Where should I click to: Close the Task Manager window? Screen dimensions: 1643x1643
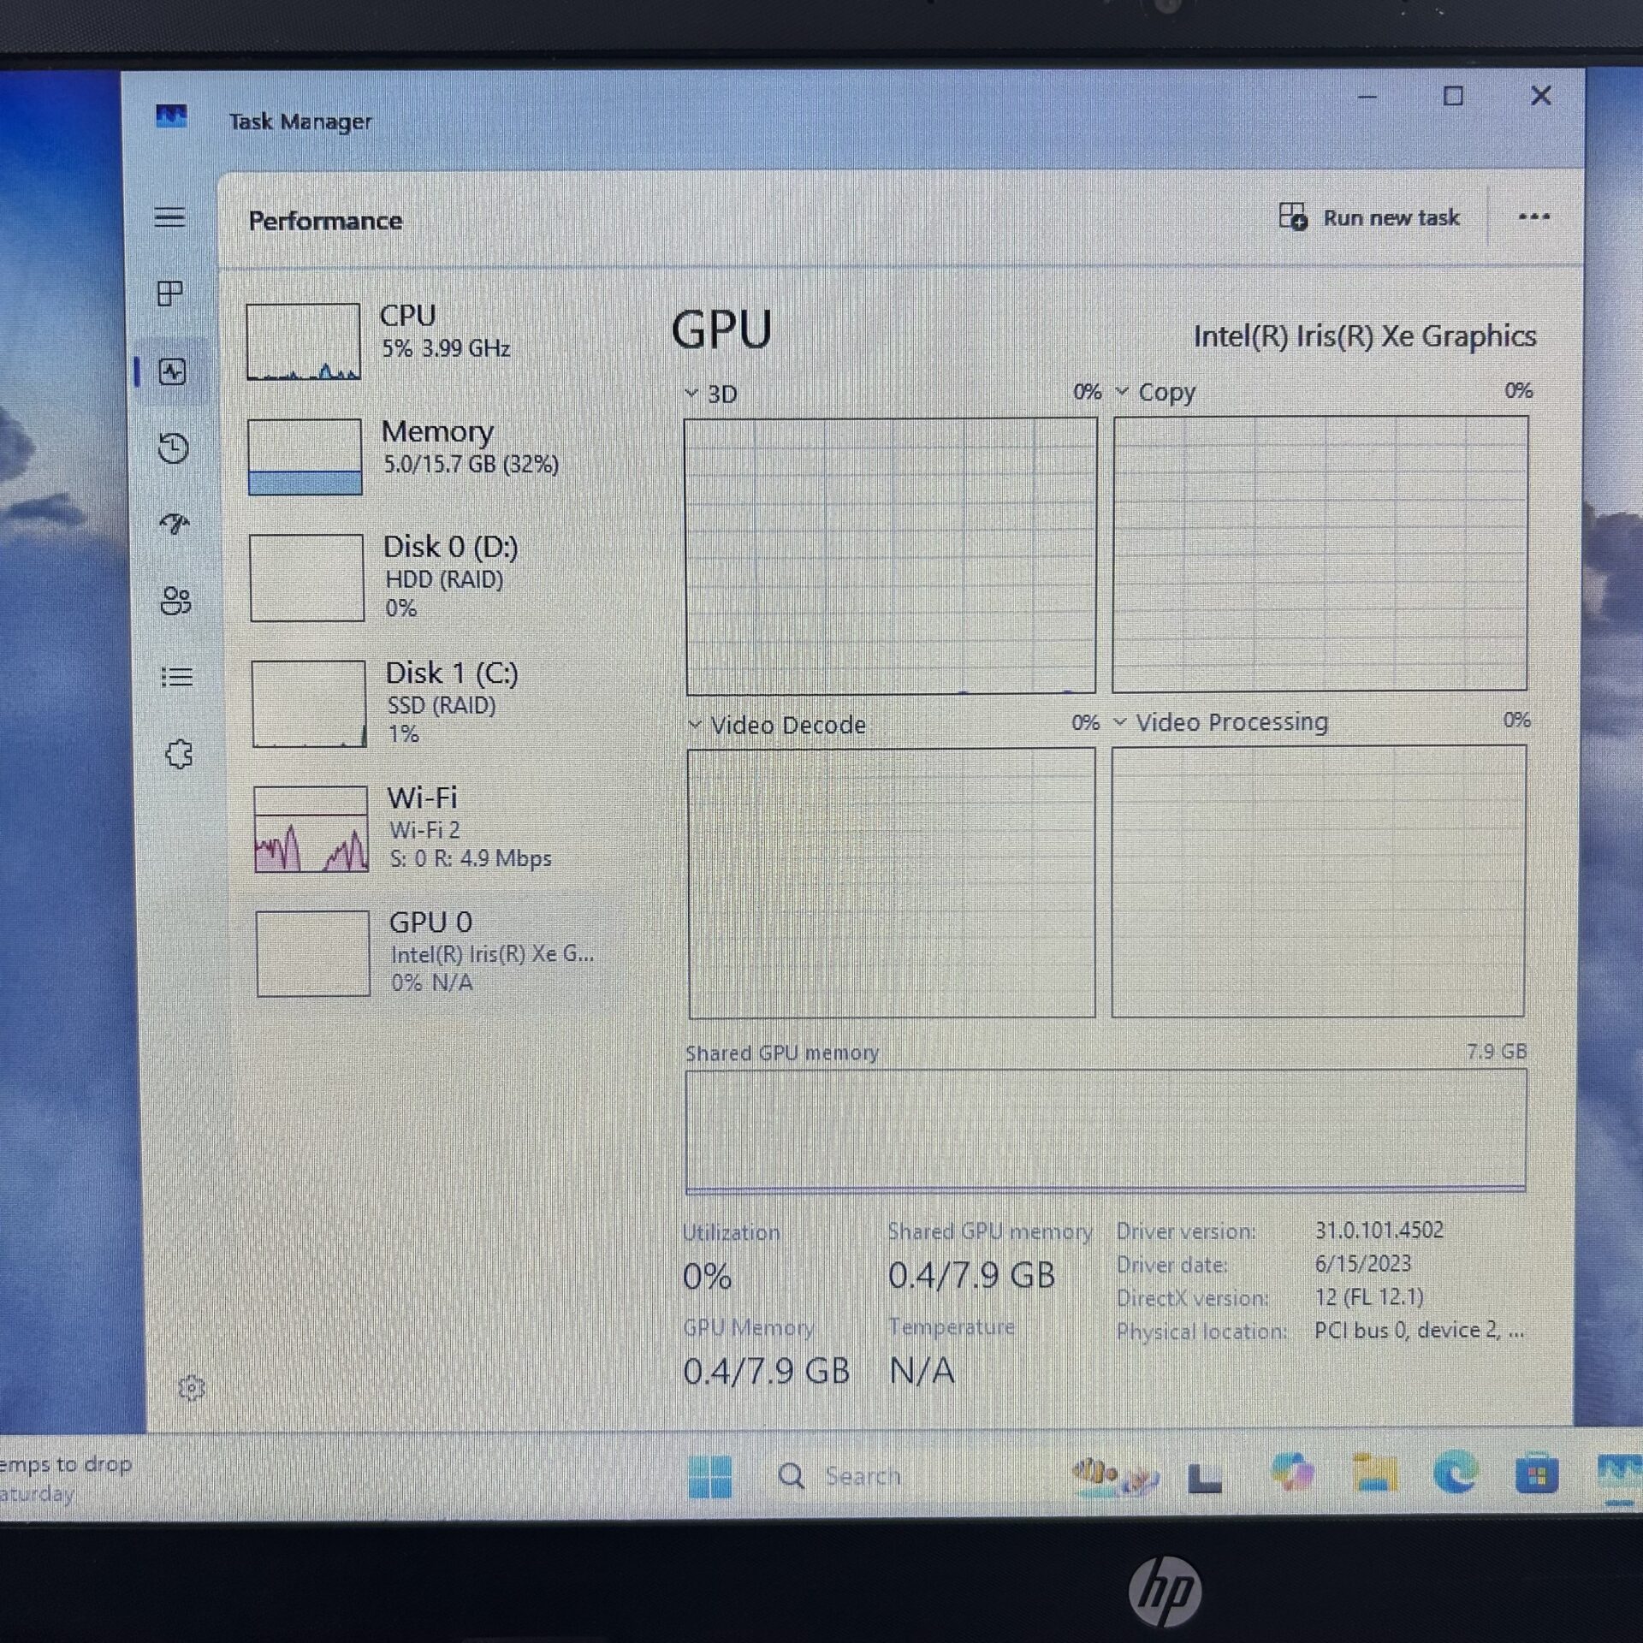click(1541, 95)
